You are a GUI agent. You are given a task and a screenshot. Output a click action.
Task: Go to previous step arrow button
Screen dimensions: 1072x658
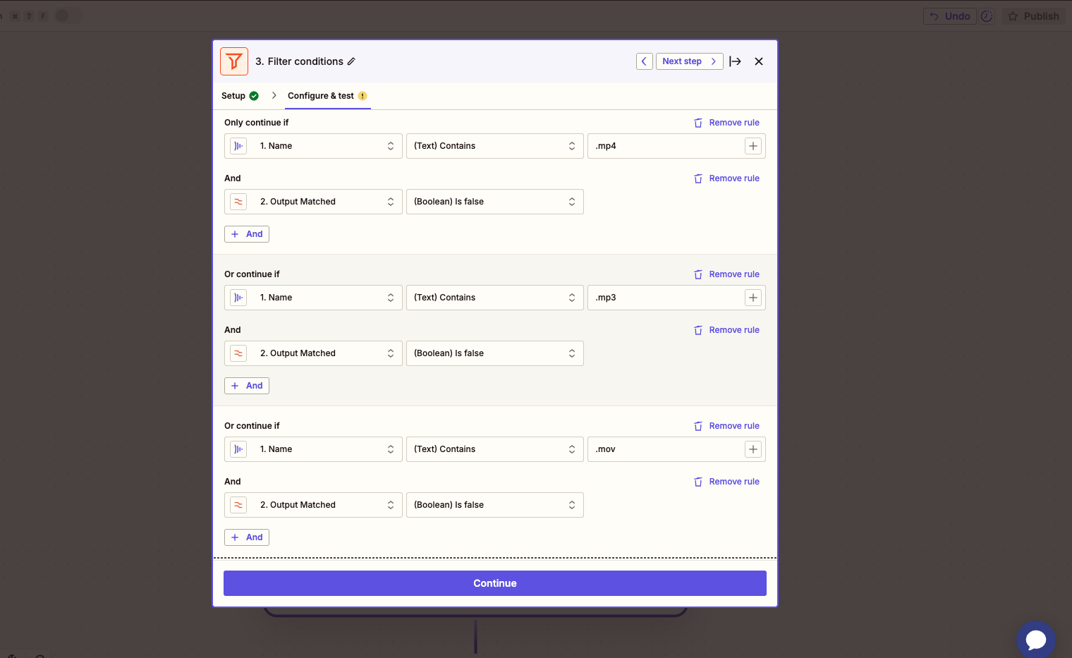(x=644, y=61)
